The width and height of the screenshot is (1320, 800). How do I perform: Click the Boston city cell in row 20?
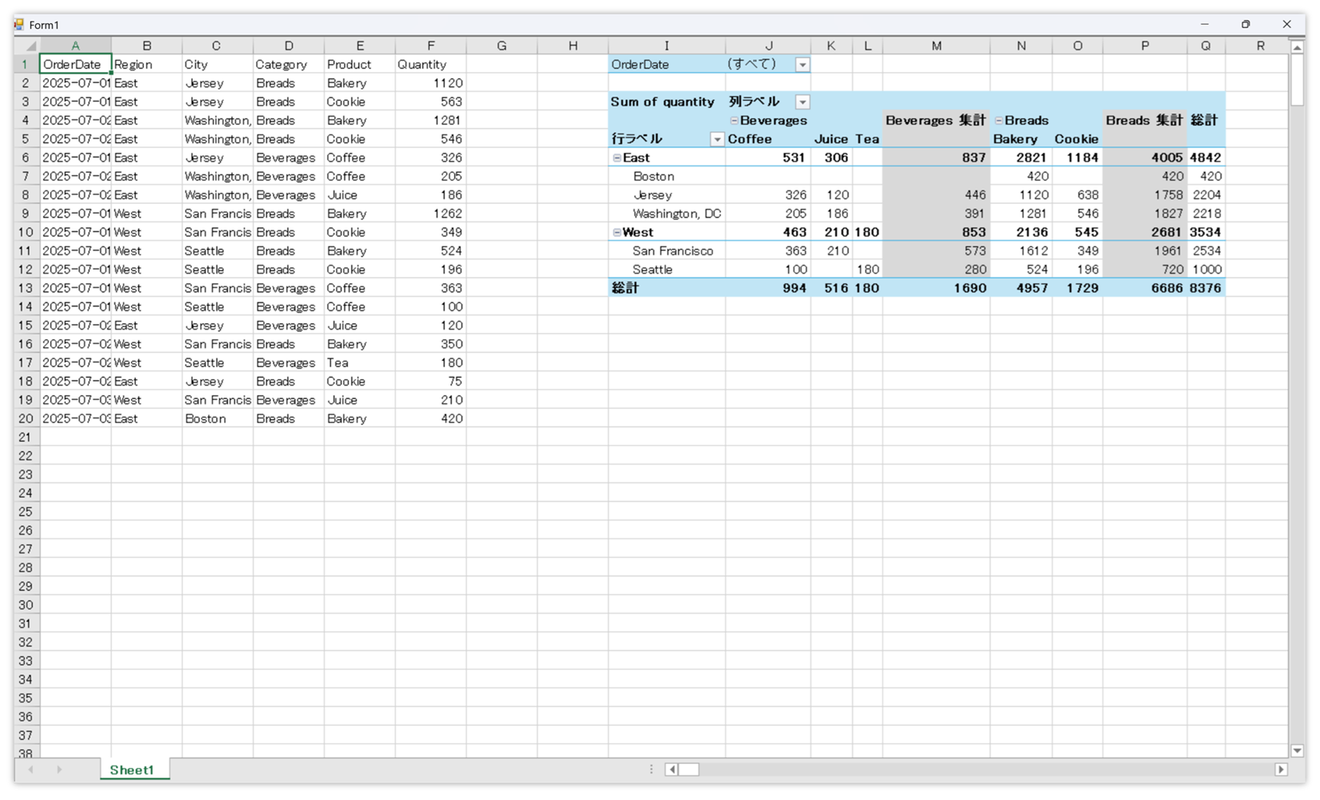point(217,418)
